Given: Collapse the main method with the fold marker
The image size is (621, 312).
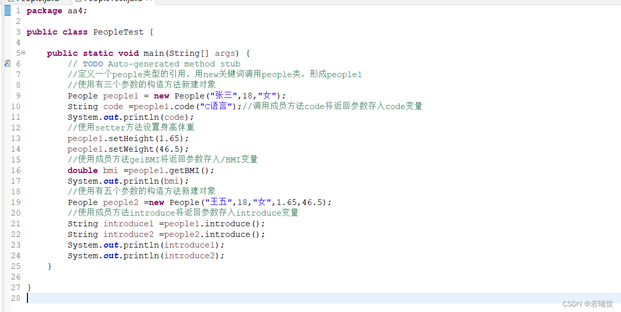Looking at the screenshot, I should click(23, 53).
